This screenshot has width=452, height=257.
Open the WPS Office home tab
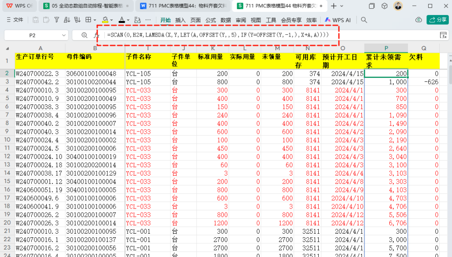(x=19, y=6)
